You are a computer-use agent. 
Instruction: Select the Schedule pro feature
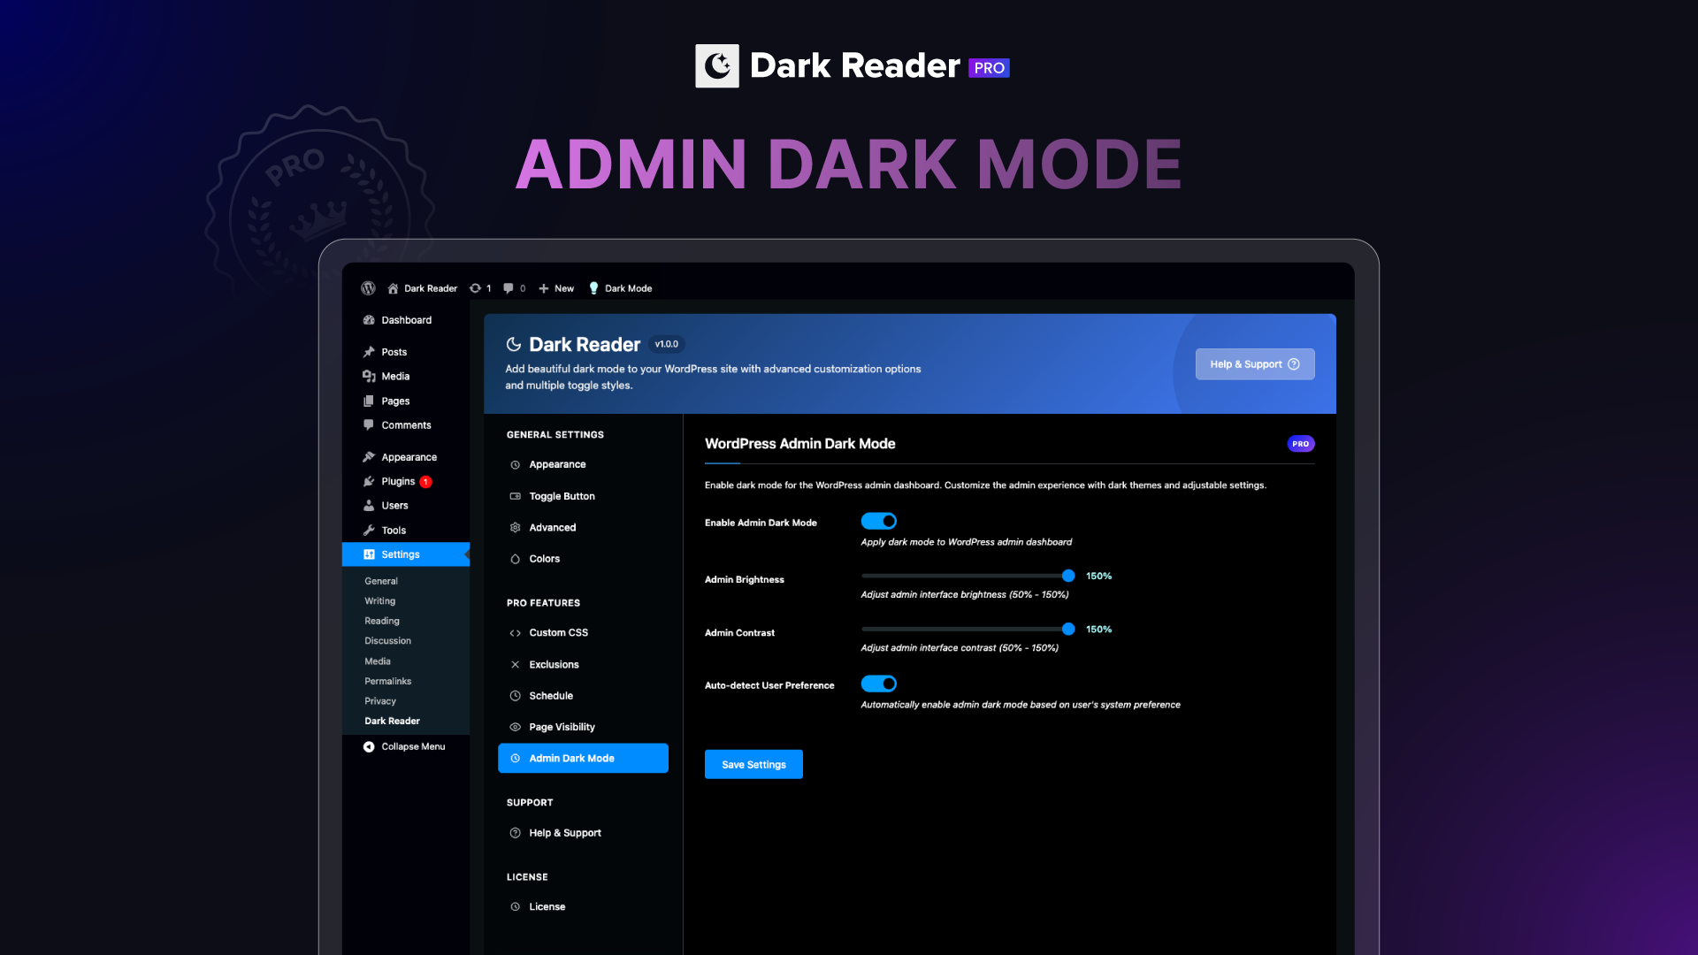point(550,696)
